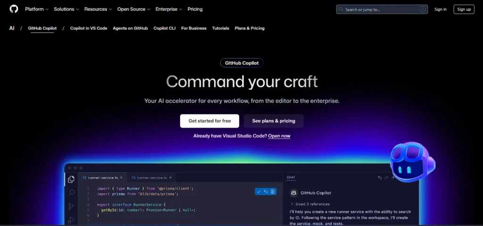Accept the suggestion with the blue checkmark icon

[x=259, y=192]
